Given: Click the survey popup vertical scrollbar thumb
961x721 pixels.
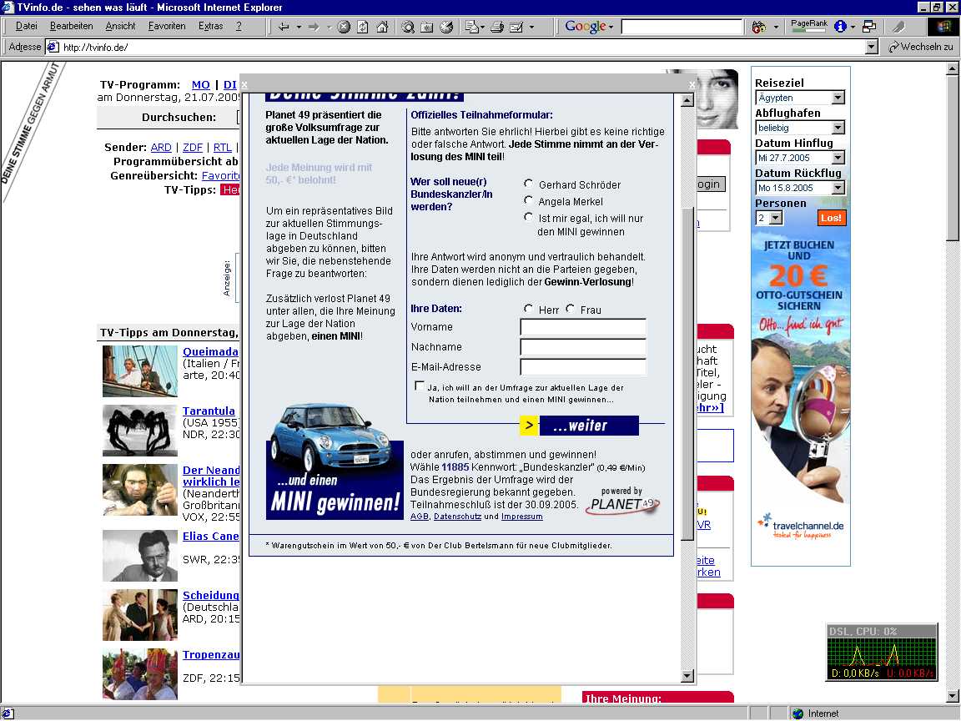Looking at the screenshot, I should click(x=687, y=375).
